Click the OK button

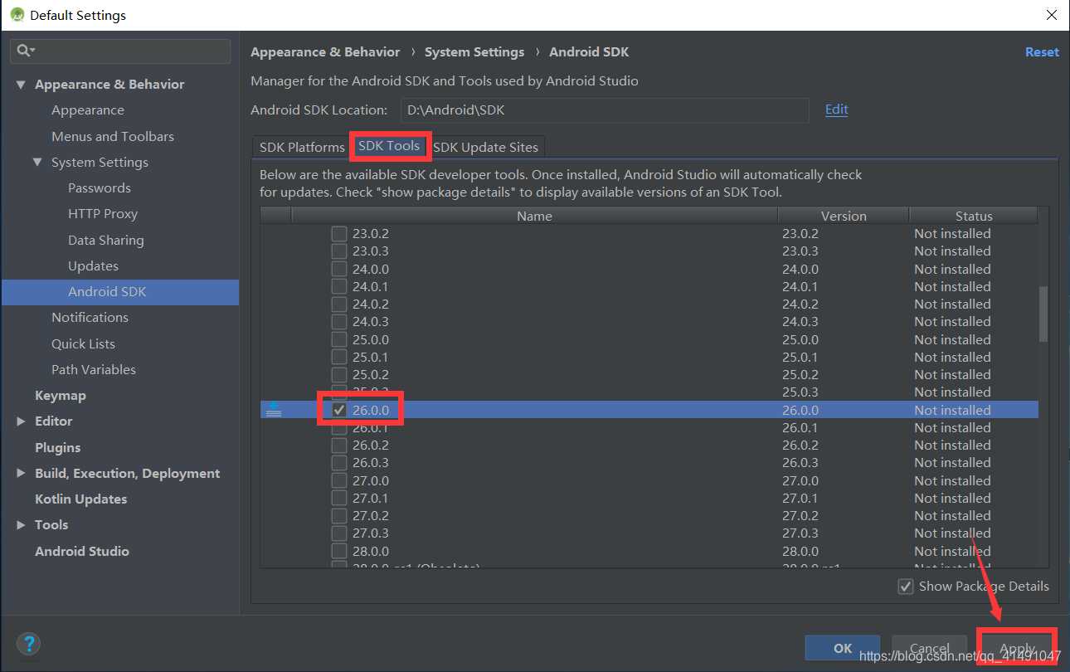pyautogui.click(x=843, y=648)
